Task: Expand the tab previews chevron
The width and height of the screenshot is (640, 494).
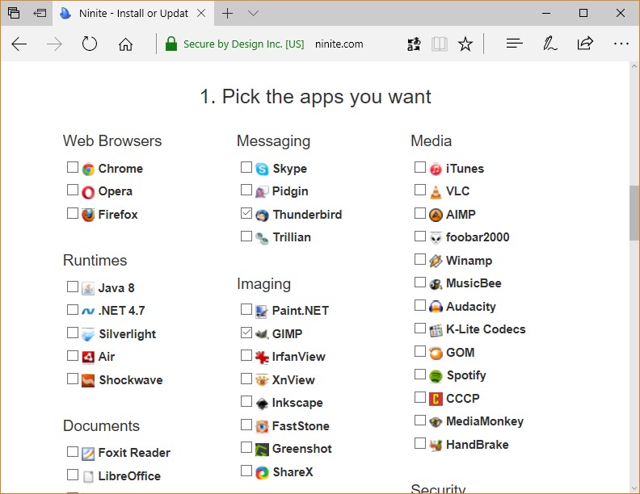Action: click(253, 14)
